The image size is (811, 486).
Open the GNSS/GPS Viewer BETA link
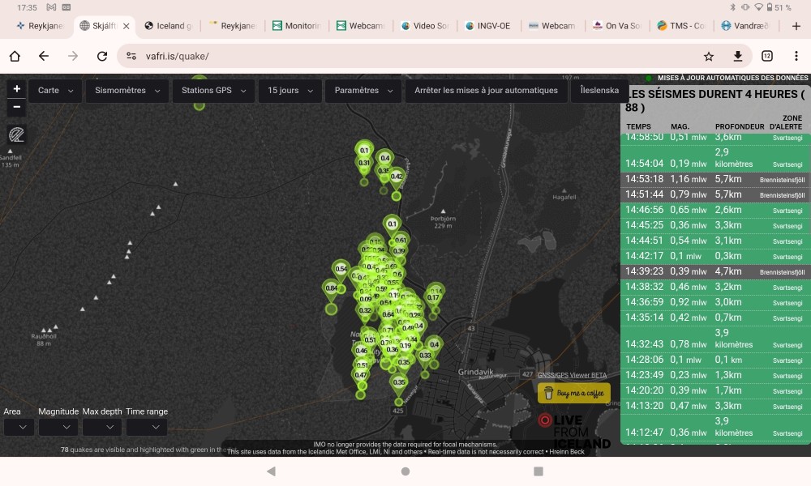pyautogui.click(x=572, y=375)
